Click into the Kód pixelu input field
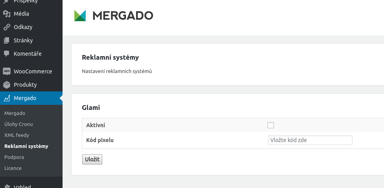This screenshot has height=188, width=384. (310, 140)
